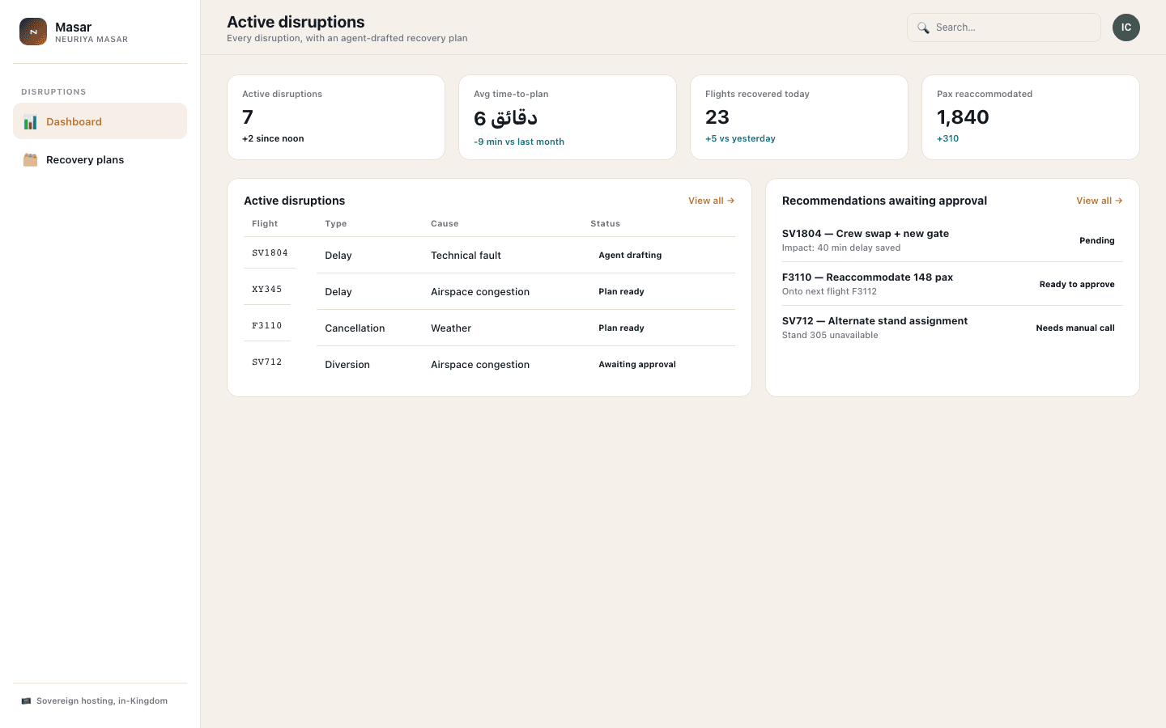The height and width of the screenshot is (728, 1166).
Task: Click the Technical fault cause cell
Action: 466,256
